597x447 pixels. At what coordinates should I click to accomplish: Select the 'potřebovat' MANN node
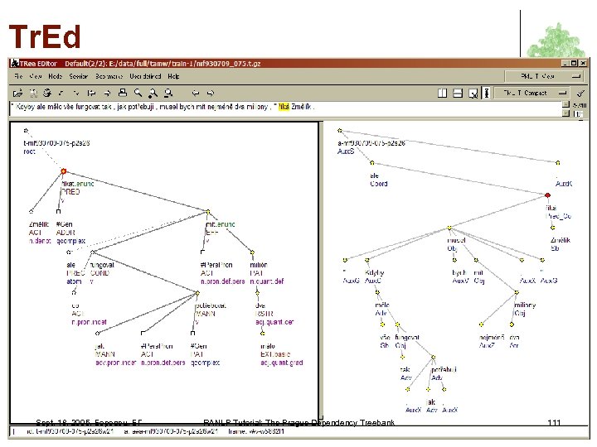tap(197, 293)
